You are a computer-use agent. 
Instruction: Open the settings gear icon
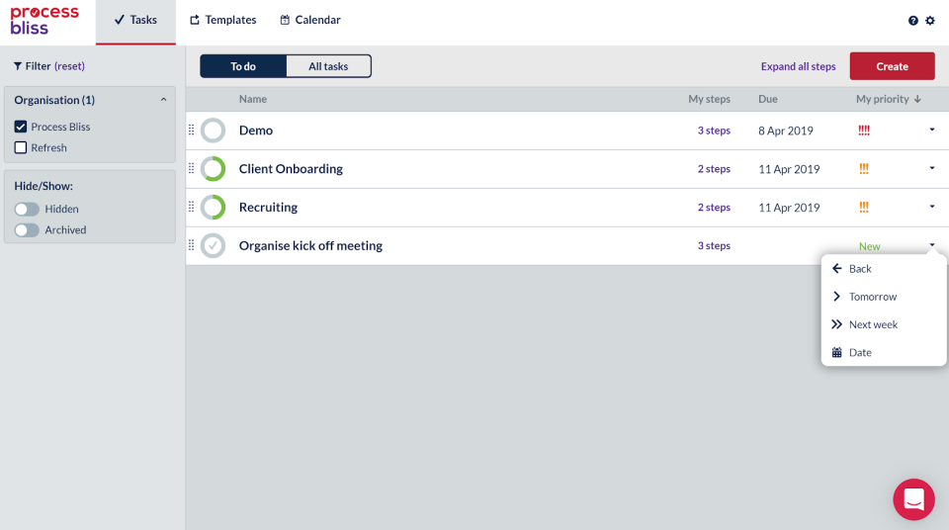tap(929, 21)
